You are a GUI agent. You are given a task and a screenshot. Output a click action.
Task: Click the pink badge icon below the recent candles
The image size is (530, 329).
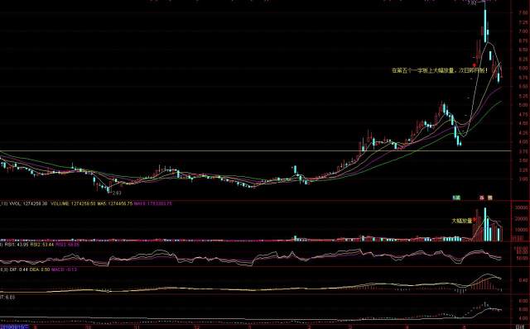click(482, 198)
